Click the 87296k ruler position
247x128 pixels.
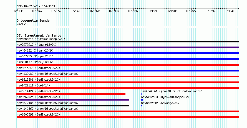click(75, 11)
